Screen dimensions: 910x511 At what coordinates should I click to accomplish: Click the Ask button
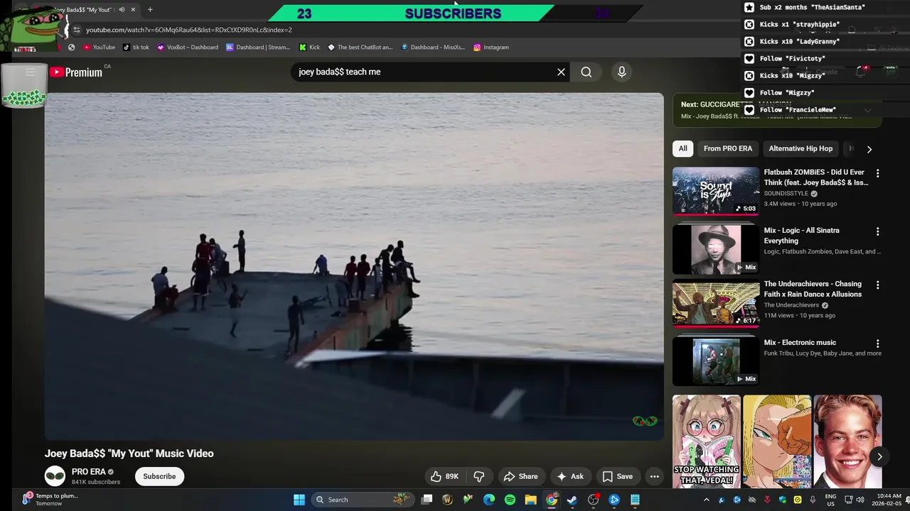[x=570, y=476]
